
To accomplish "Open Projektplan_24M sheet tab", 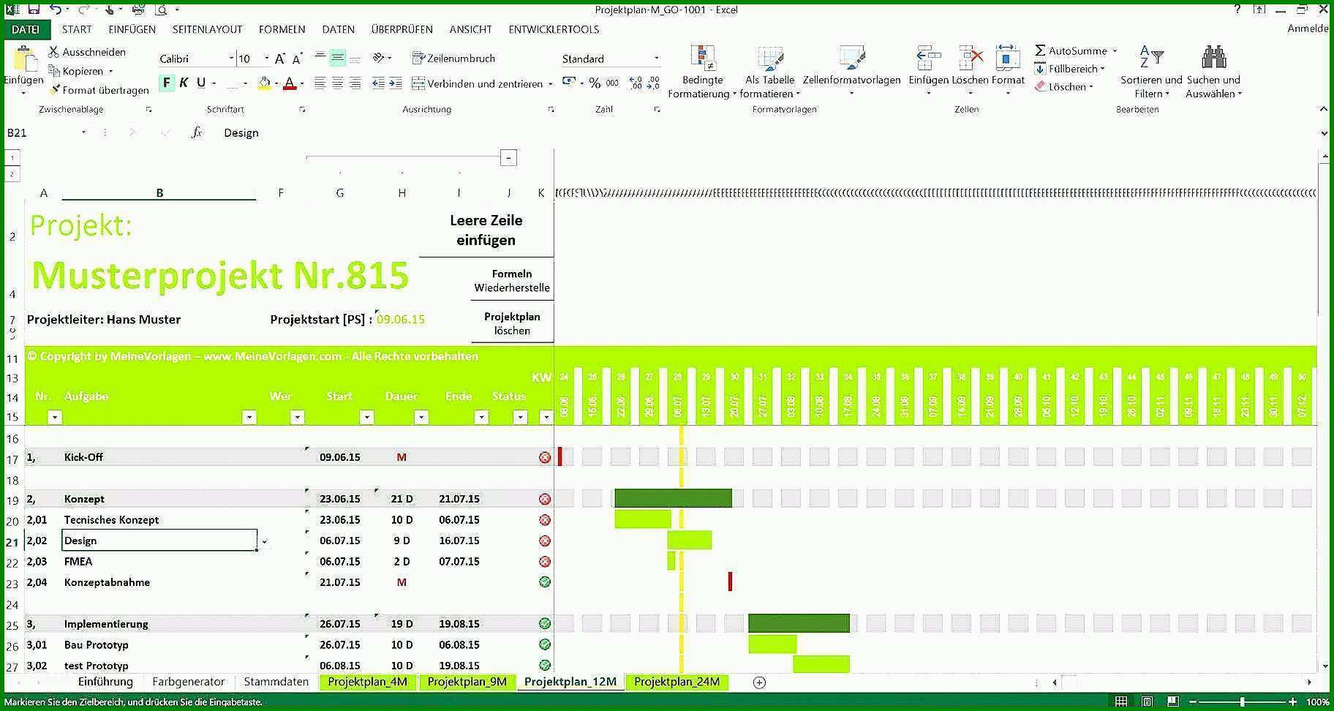I will click(677, 682).
